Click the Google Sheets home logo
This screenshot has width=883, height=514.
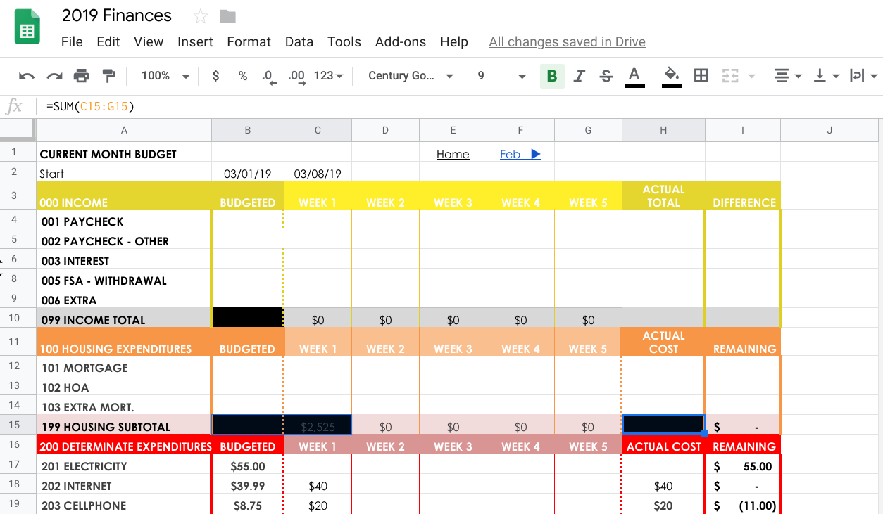tap(27, 28)
